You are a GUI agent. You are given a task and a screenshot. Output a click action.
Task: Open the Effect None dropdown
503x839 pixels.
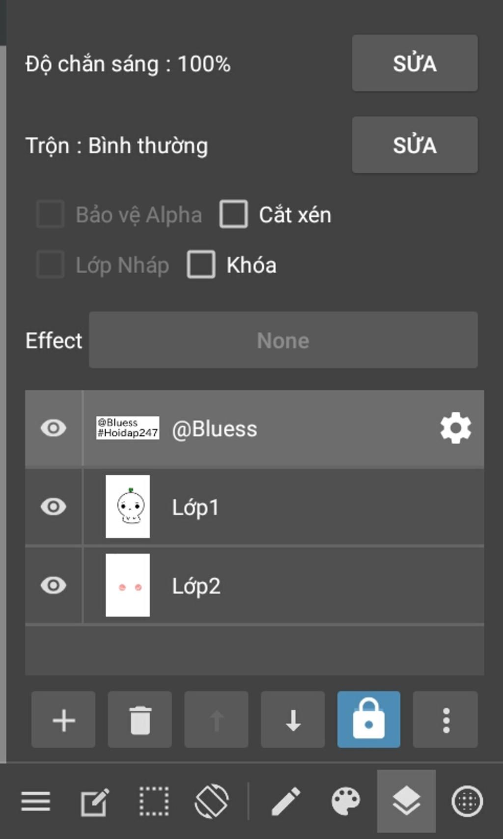[283, 340]
